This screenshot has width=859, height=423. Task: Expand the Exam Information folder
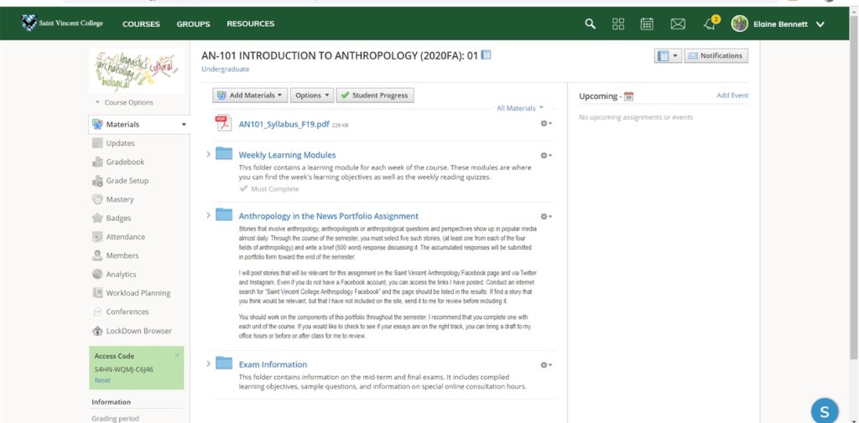[208, 364]
